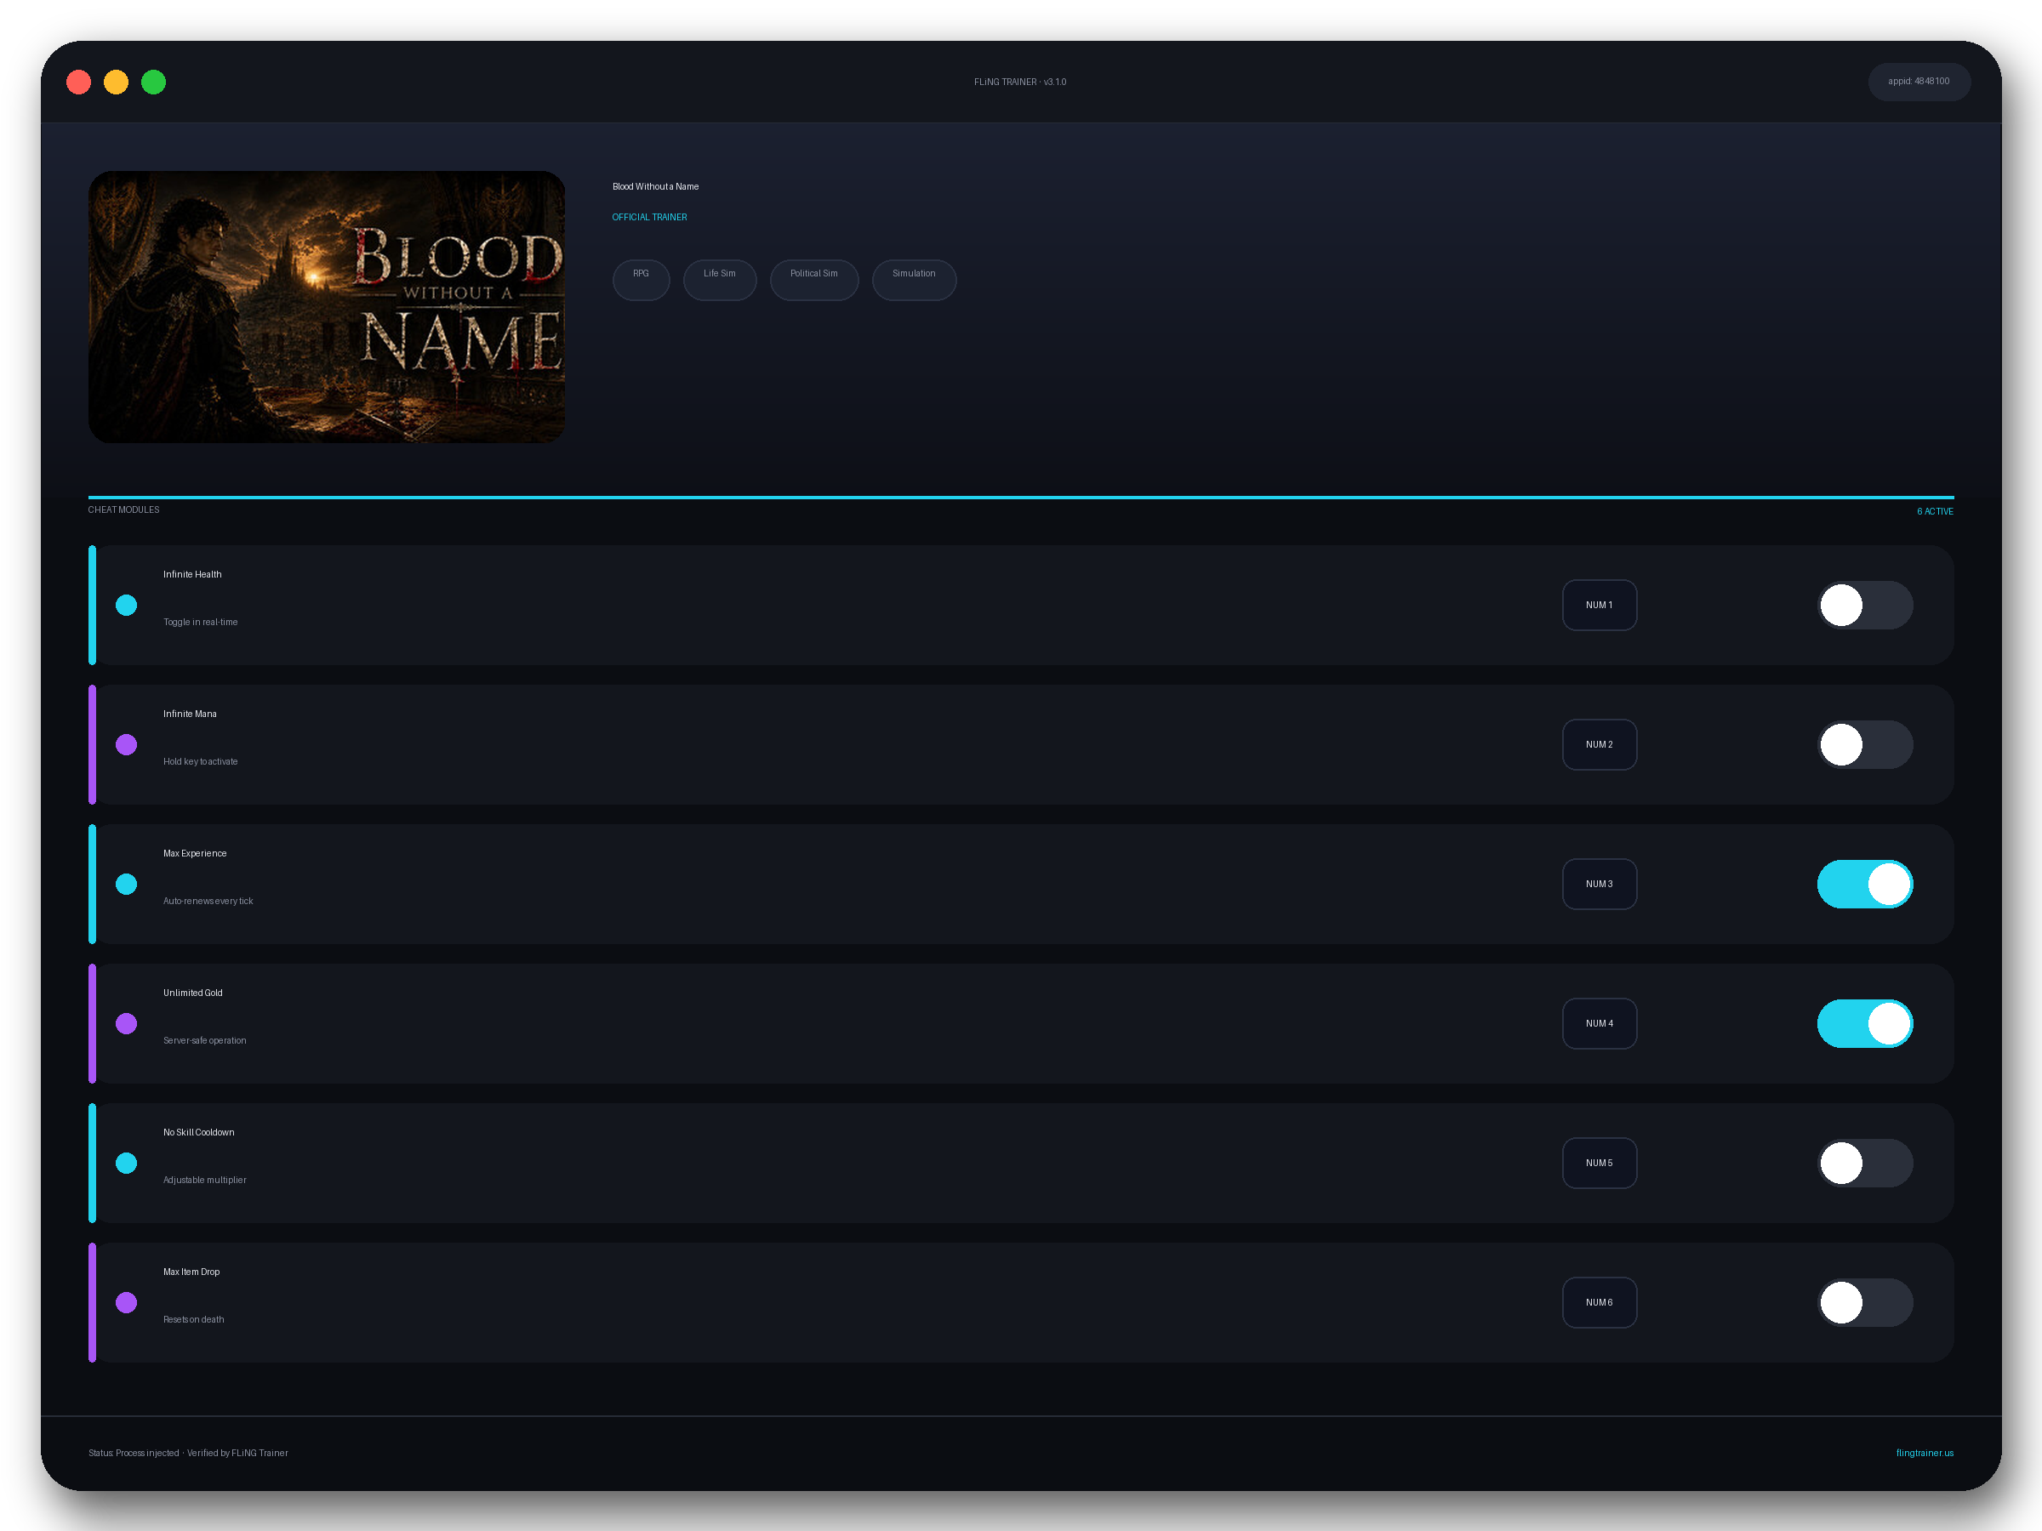
Task: Maximize the window with the green button
Action: coord(153,83)
